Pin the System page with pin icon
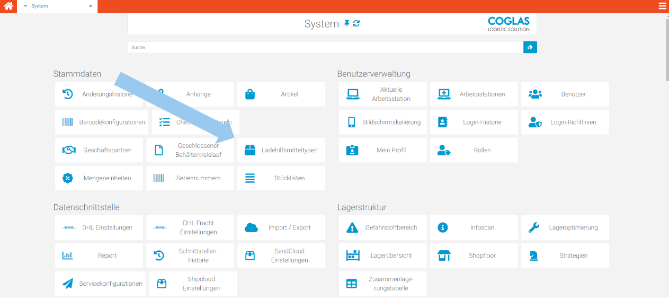Viewport: 669px width, 299px height. click(347, 23)
